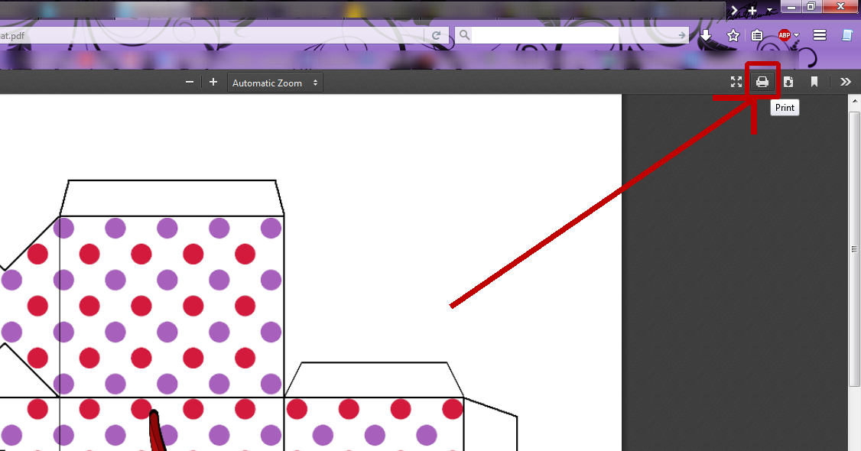Click the Print icon in PDF toolbar
861x451 pixels.
pos(762,82)
